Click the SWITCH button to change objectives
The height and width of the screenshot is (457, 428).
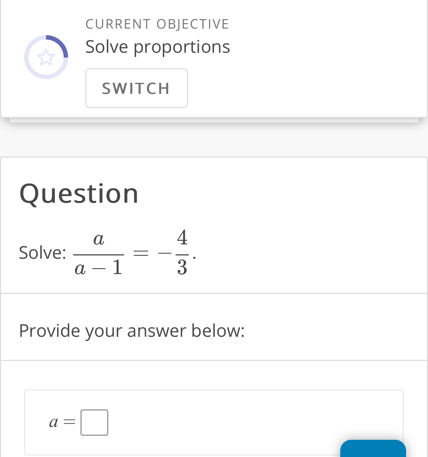pyautogui.click(x=136, y=88)
